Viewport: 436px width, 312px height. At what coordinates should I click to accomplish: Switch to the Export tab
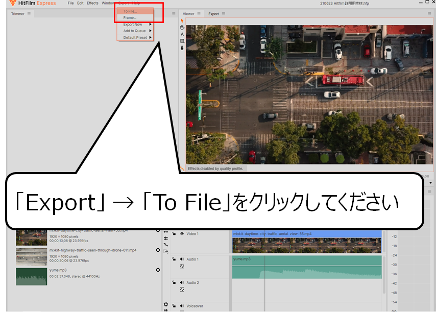click(213, 14)
